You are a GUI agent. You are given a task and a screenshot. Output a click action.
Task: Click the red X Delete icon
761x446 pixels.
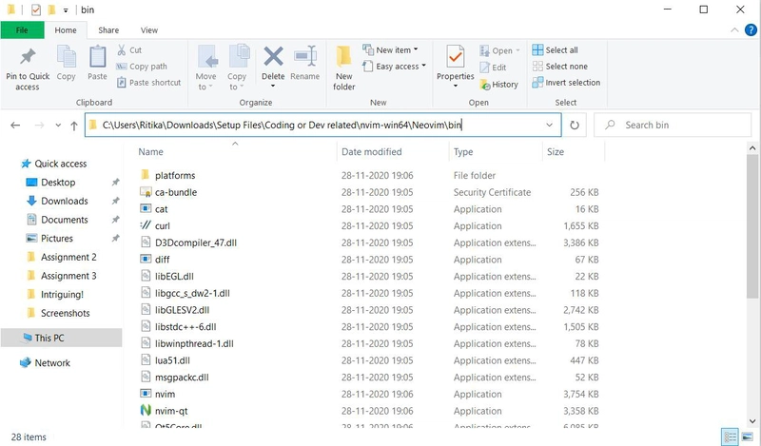[273, 56]
